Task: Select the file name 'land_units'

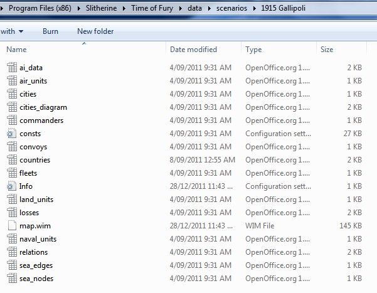Action: 36,200
